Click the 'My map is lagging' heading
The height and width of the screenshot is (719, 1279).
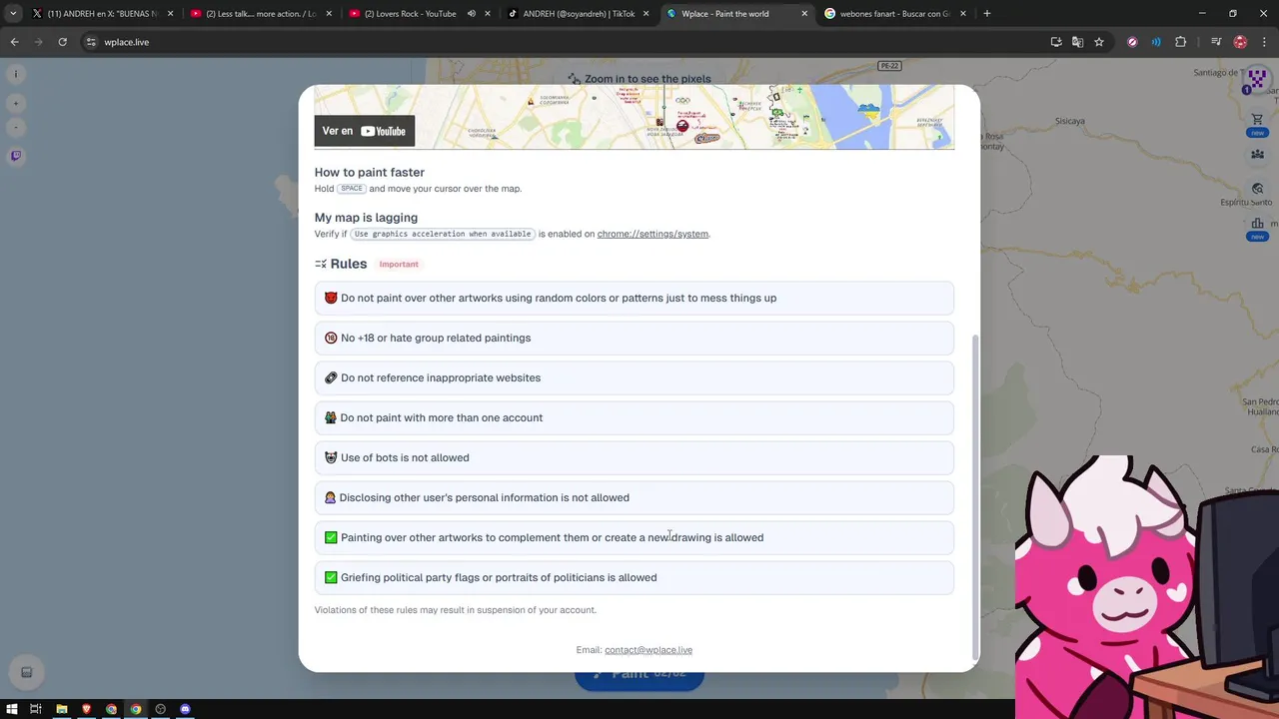click(x=366, y=218)
